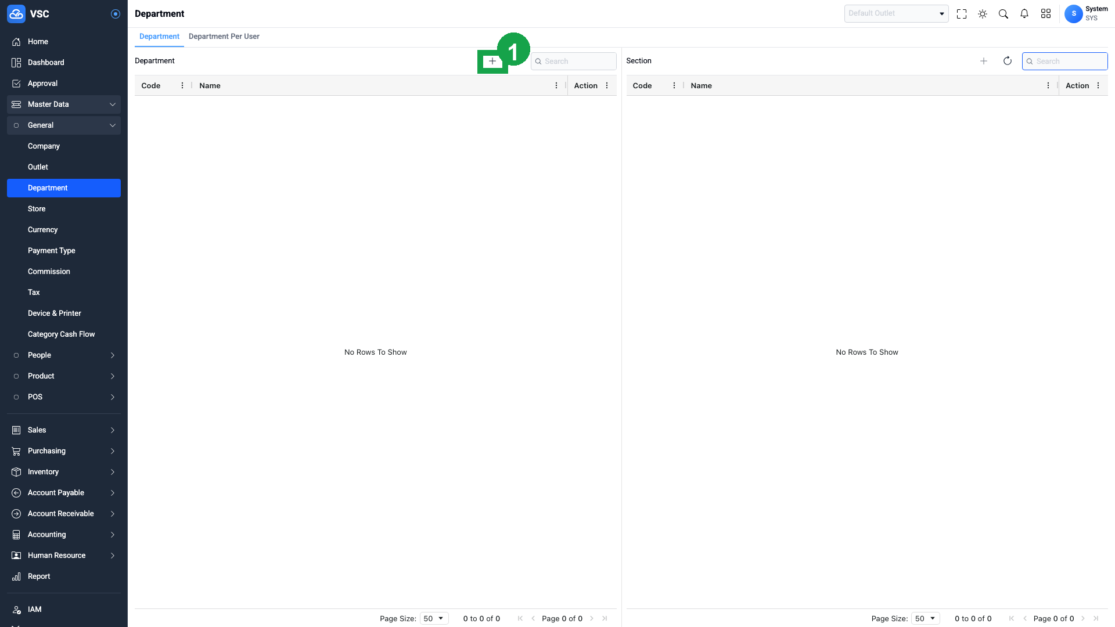Image resolution: width=1115 pixels, height=627 pixels.
Task: Sort by Department Name column header
Action: pyautogui.click(x=210, y=86)
